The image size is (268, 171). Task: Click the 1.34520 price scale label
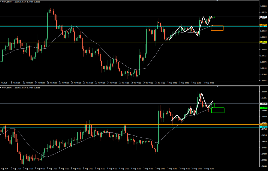[x=263, y=141]
